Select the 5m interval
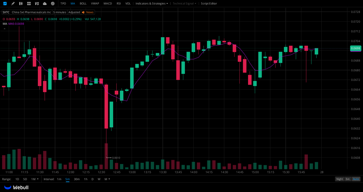 67,179
